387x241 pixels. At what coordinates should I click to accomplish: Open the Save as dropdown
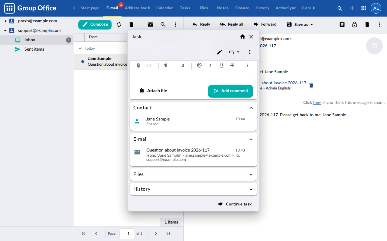[300, 24]
